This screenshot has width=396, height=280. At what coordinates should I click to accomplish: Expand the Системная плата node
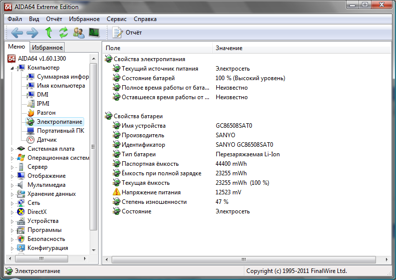[12, 149]
